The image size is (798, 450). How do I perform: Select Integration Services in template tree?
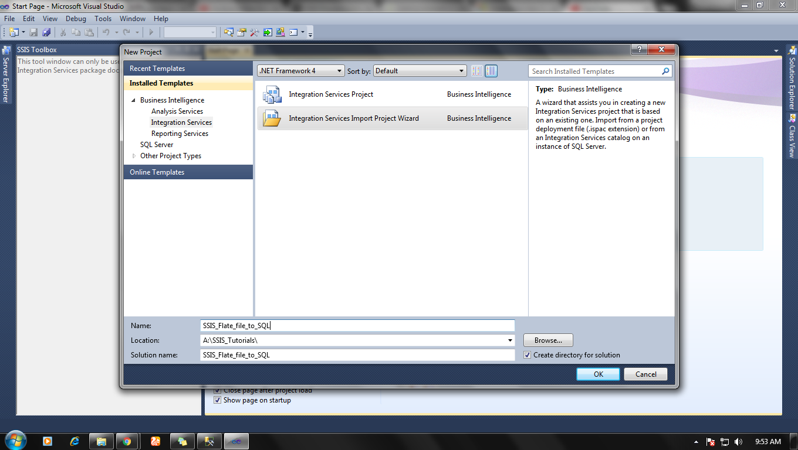point(181,122)
